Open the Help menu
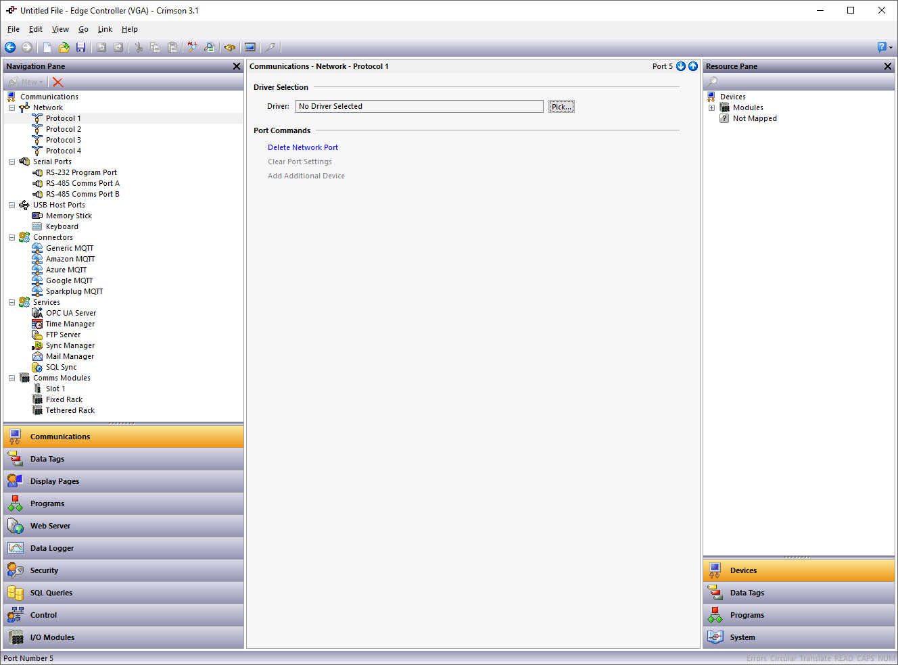Image resolution: width=898 pixels, height=665 pixels. tap(130, 29)
